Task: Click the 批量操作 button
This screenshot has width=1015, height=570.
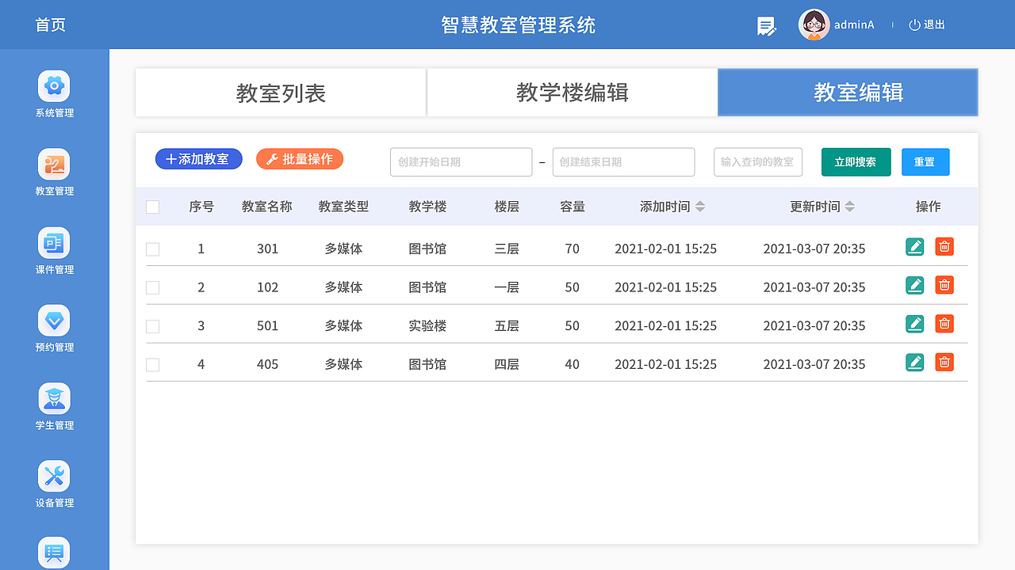Action: (x=300, y=159)
